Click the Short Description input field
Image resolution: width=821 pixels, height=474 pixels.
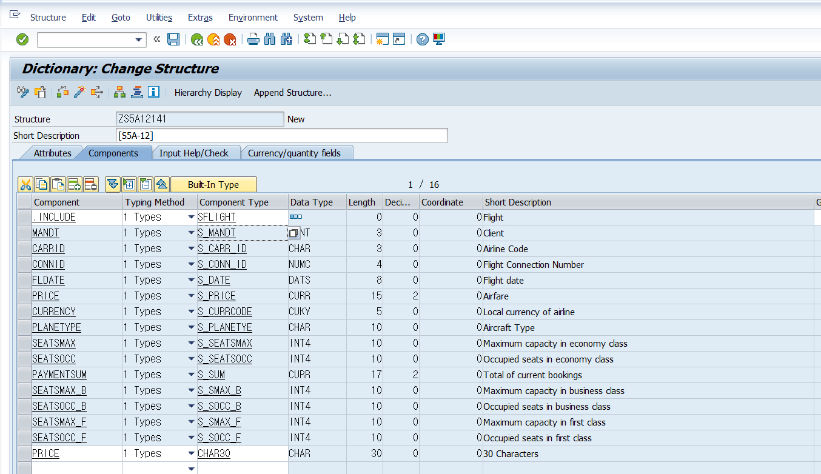pyautogui.click(x=282, y=135)
